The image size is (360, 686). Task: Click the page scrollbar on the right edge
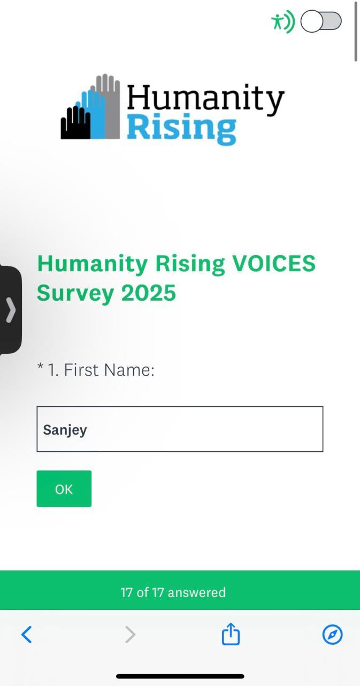tap(356, 31)
